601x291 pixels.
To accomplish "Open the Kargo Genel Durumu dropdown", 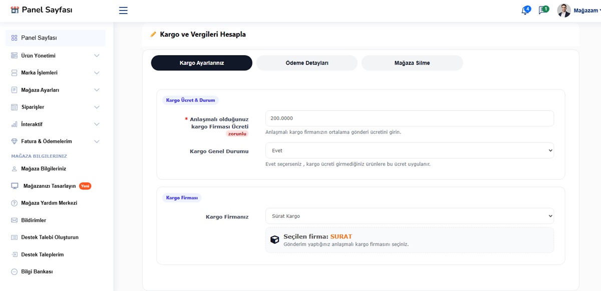I will tap(409, 150).
